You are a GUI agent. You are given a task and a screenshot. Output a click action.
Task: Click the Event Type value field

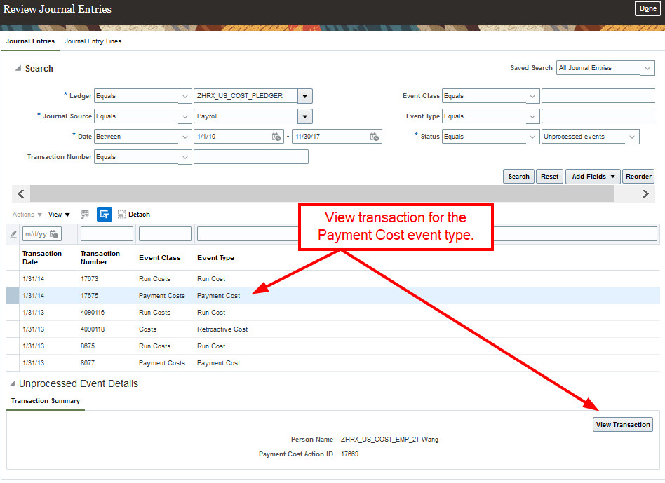click(598, 116)
